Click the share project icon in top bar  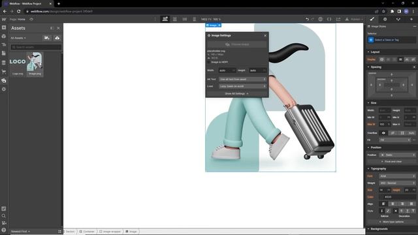(x=338, y=19)
